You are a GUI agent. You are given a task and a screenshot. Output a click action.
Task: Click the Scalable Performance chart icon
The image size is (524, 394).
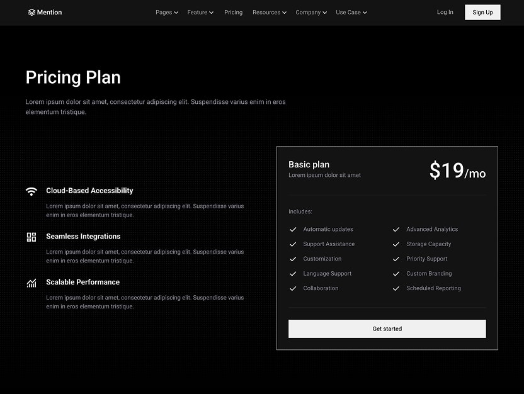[x=31, y=283]
